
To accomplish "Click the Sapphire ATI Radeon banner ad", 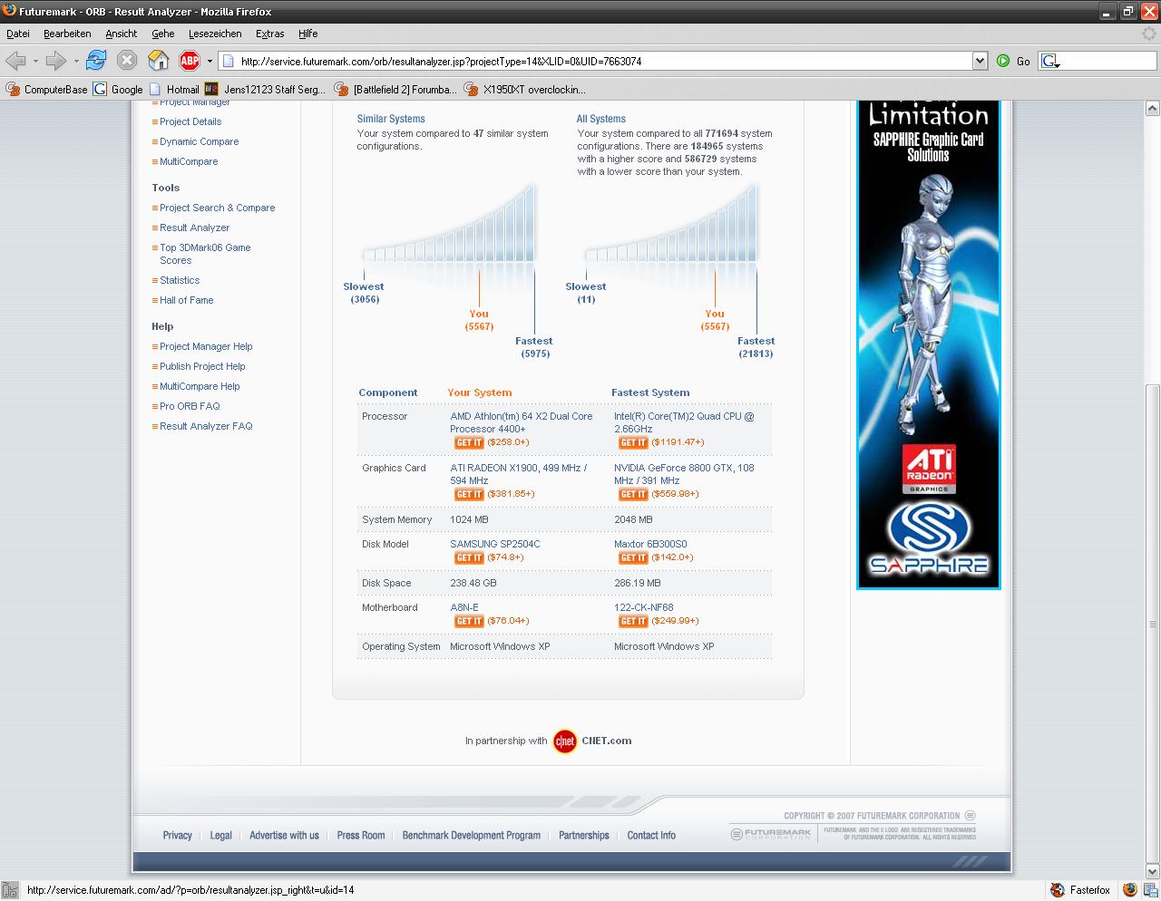I will point(929,344).
